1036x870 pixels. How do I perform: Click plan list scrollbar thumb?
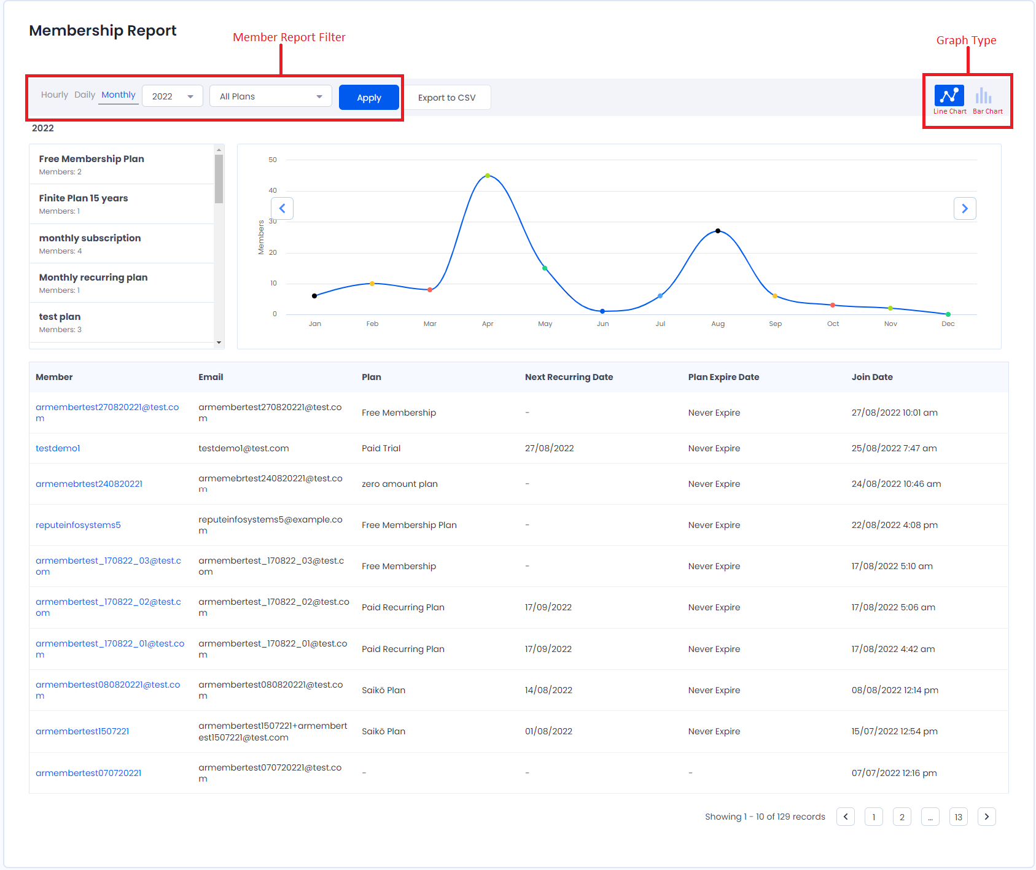click(x=219, y=179)
